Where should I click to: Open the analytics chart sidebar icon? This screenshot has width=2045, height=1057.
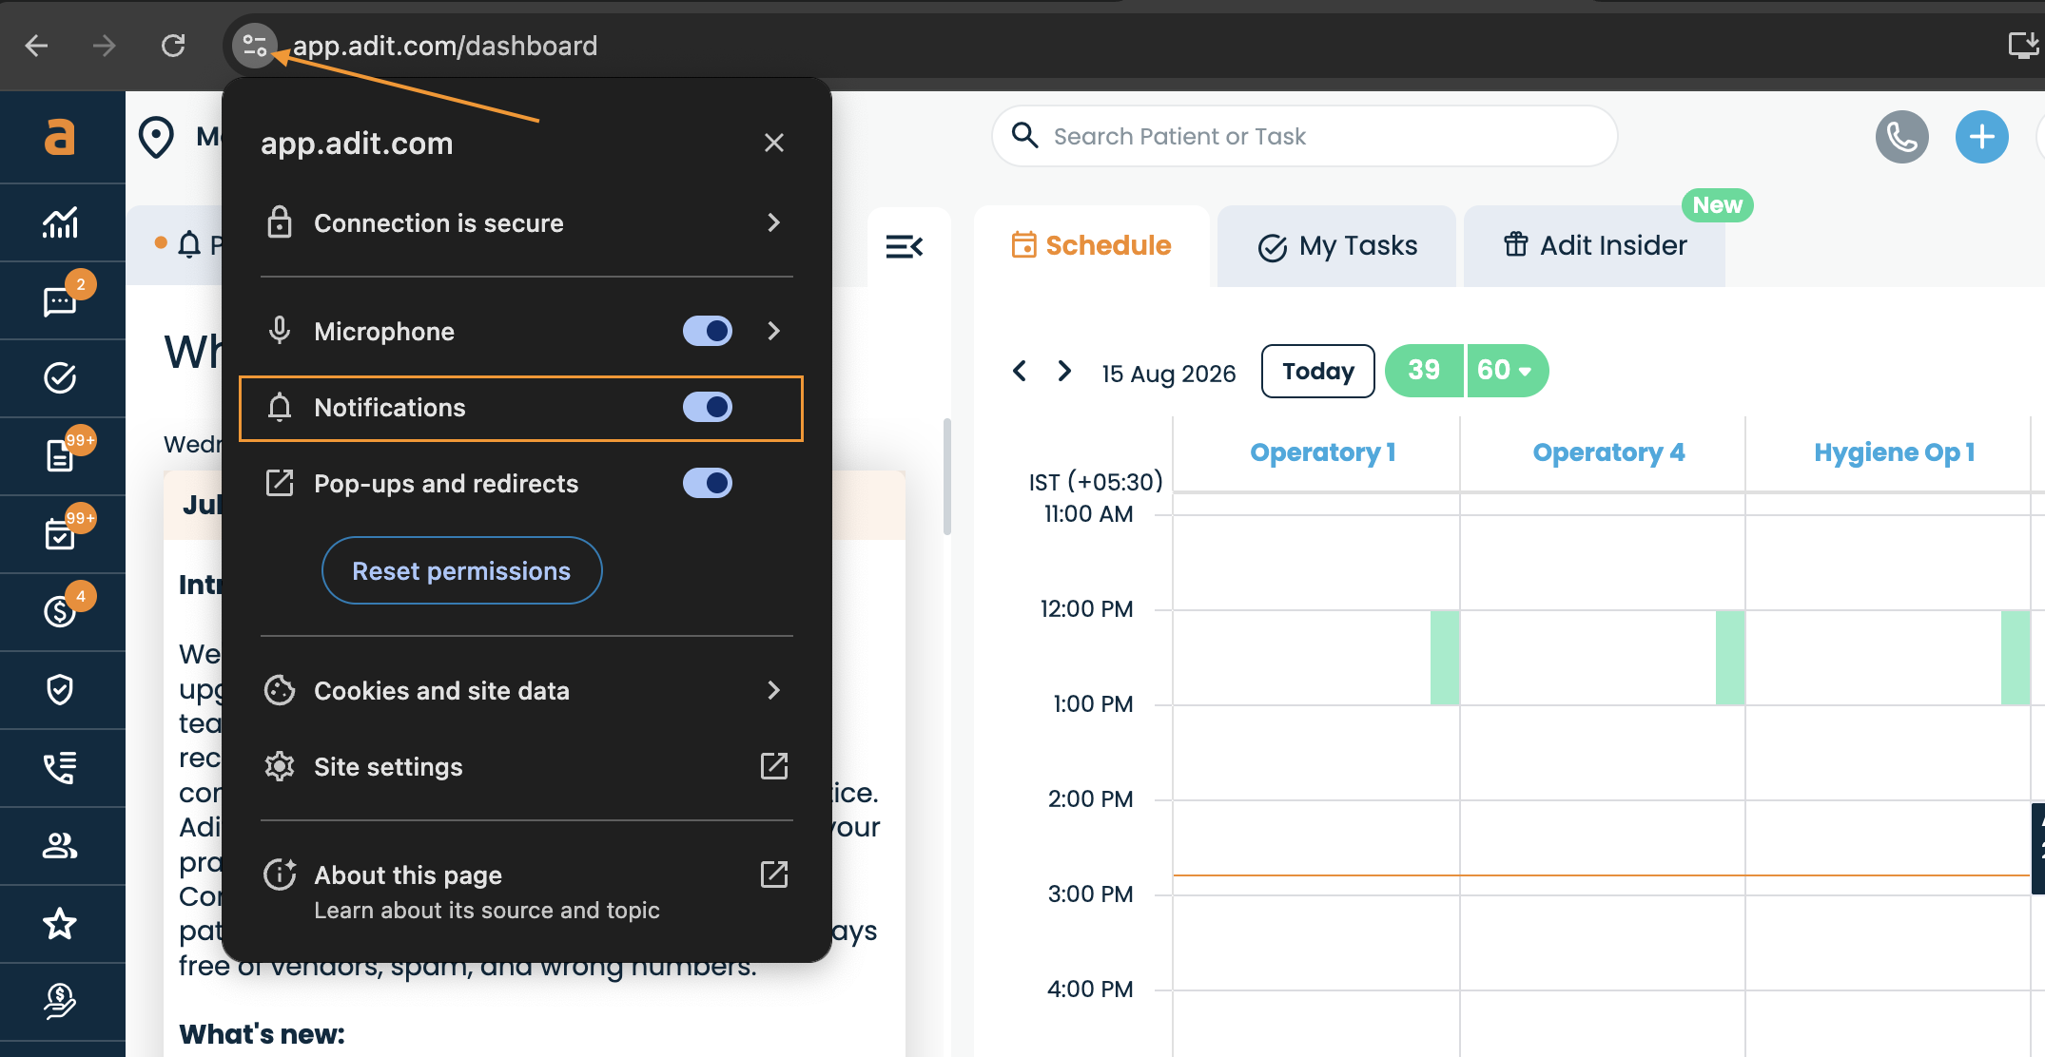click(60, 222)
